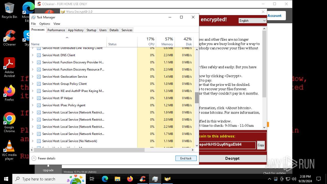Open Task View on the taskbar

click(92, 179)
